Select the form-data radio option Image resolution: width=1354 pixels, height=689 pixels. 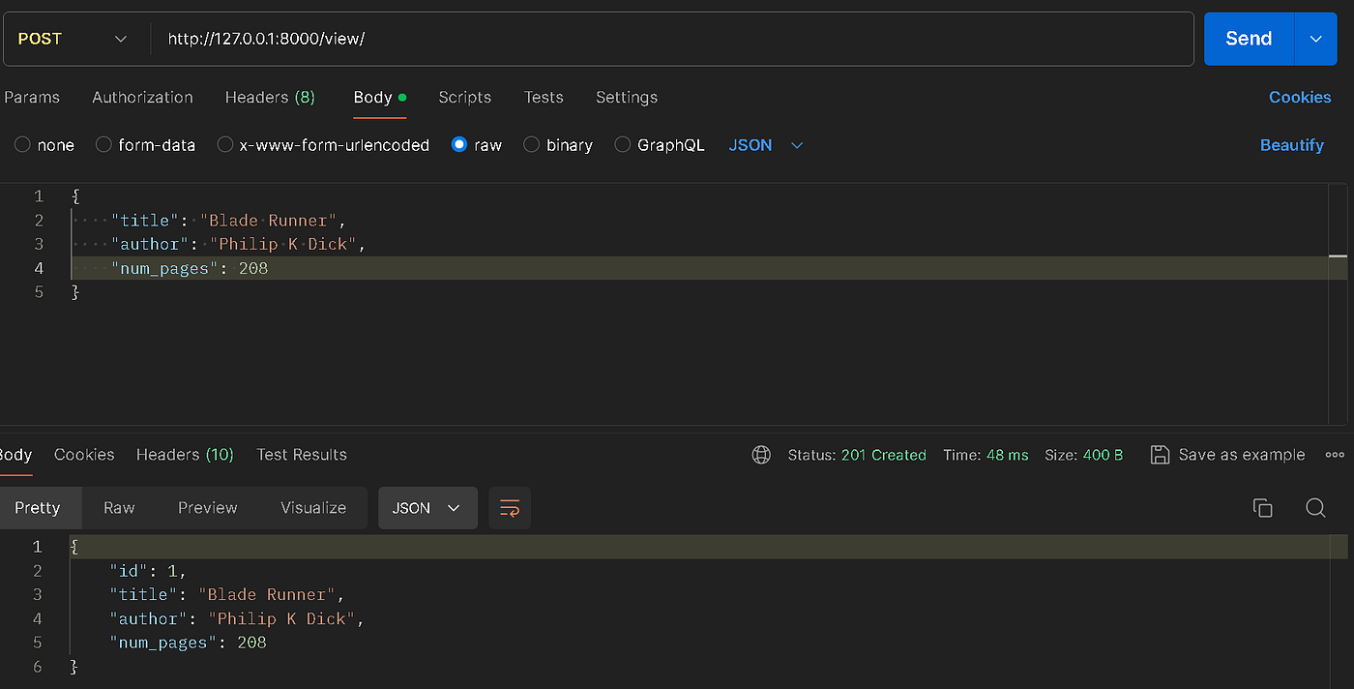pyautogui.click(x=104, y=145)
